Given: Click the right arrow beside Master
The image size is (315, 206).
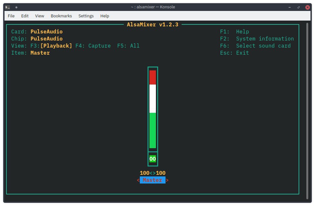Looking at the screenshot, I should point(167,180).
